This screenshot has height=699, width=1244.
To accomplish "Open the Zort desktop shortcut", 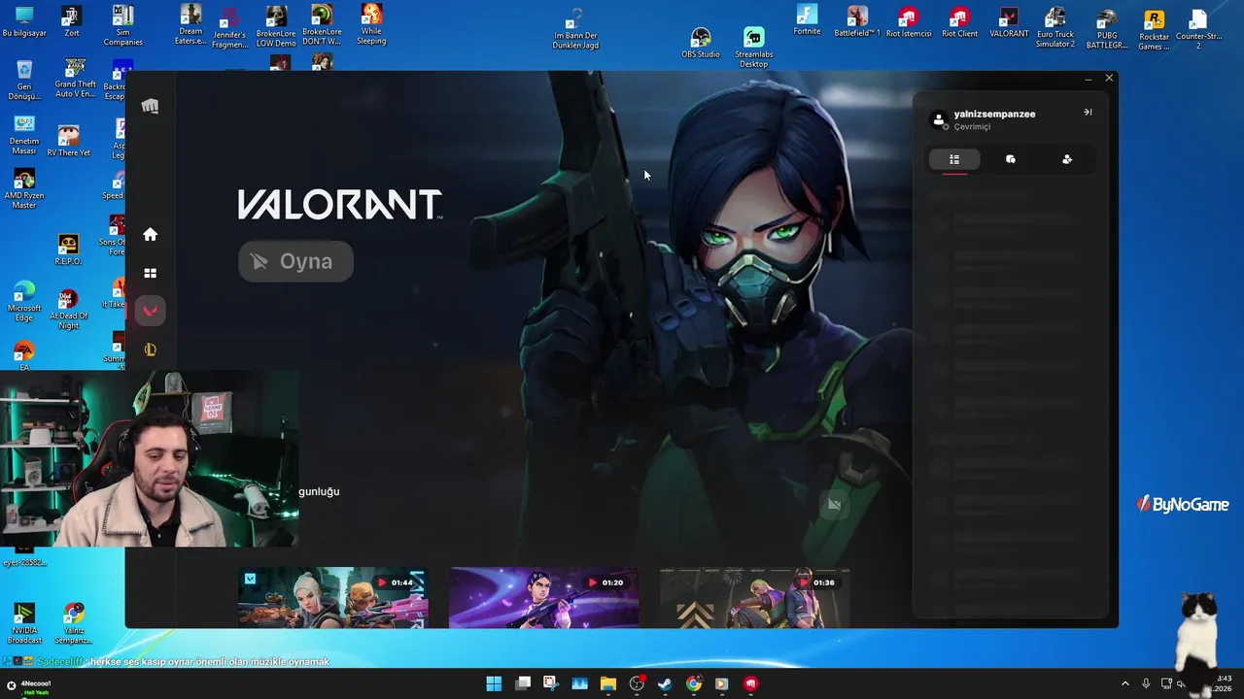I will (71, 22).
